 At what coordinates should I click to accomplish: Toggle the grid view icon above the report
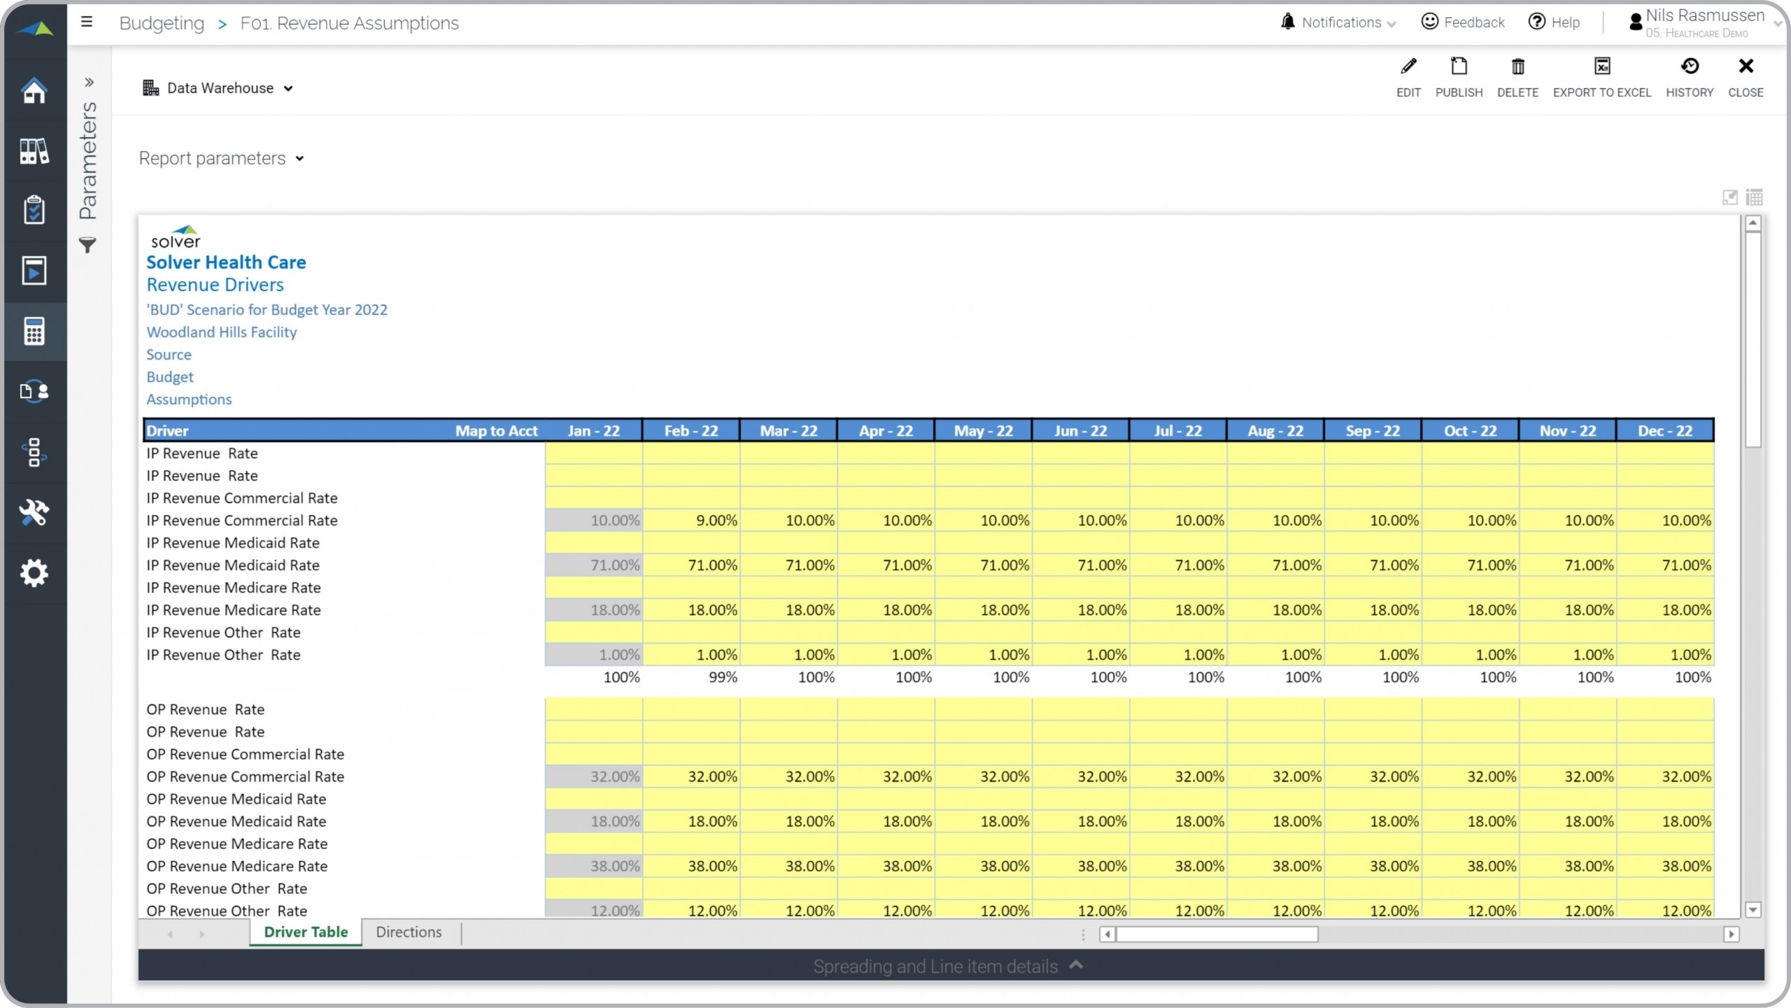(1755, 197)
